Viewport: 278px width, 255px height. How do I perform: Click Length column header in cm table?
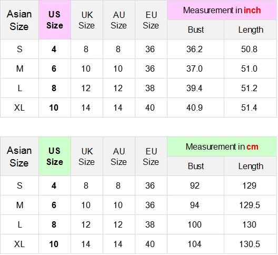point(251,166)
